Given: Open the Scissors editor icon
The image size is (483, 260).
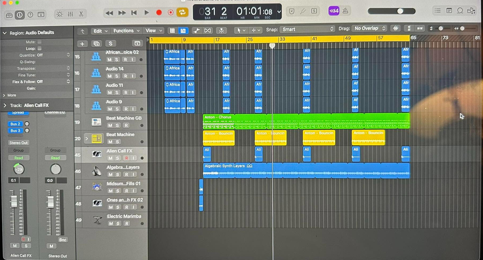Looking at the screenshot, I should click(81, 14).
